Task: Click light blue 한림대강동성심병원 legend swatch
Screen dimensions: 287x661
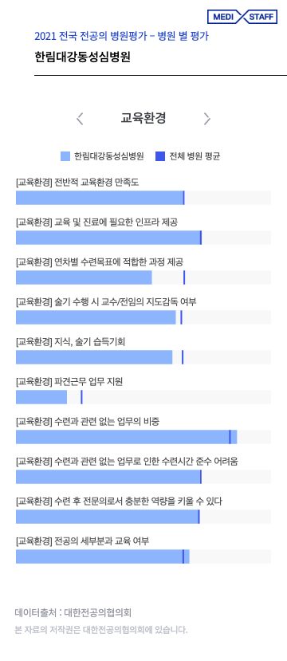Action: coord(65,156)
